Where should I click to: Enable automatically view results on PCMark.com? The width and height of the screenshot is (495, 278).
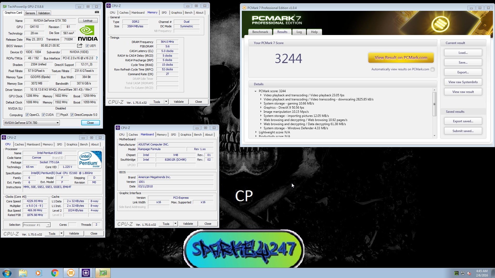coord(433,69)
